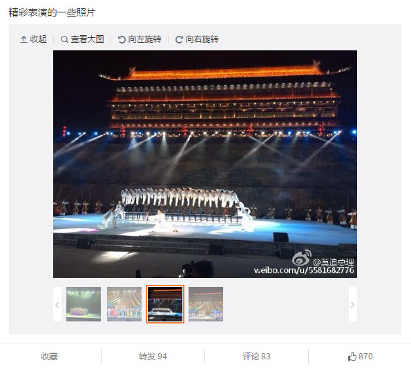Select the fourth thumbnail in the strip
Screen dimensions: 411x369
coord(206,304)
